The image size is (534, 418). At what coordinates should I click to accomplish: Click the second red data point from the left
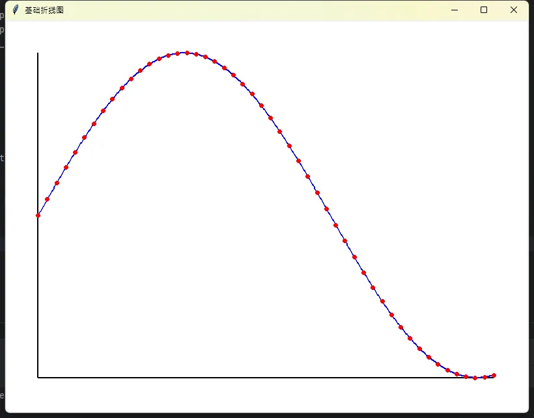[47, 199]
